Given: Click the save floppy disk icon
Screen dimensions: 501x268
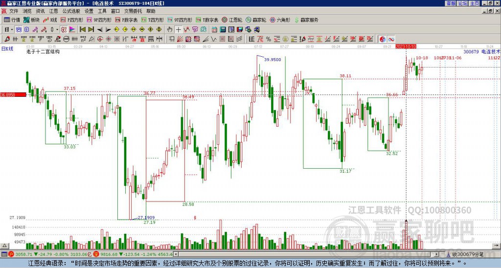Looking at the screenshot, I should 240,30.
